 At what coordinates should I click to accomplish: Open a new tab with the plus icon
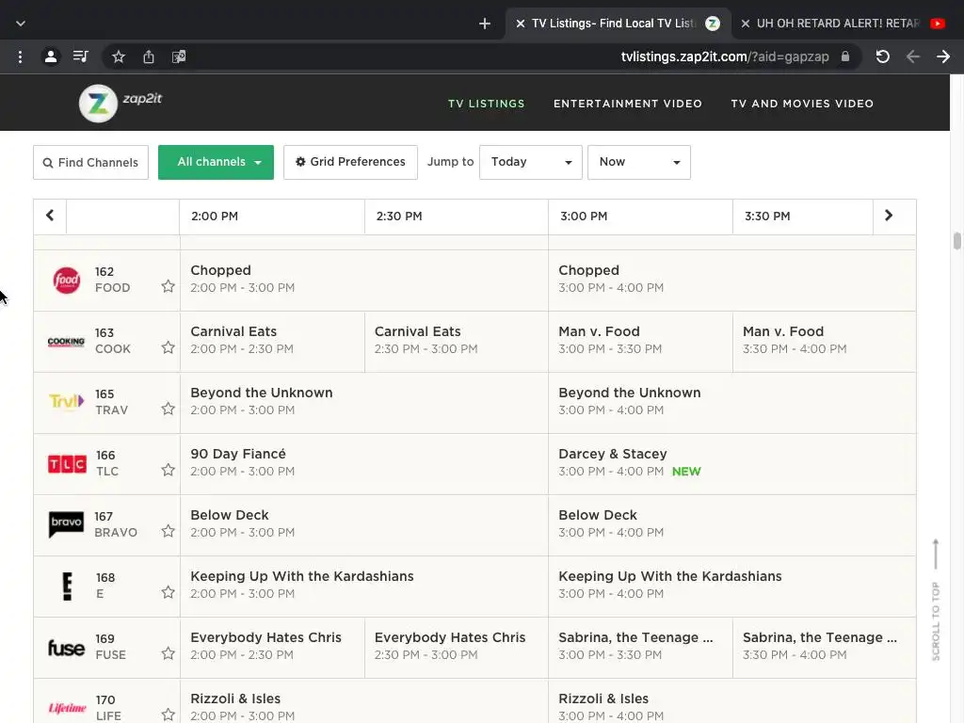click(x=485, y=24)
